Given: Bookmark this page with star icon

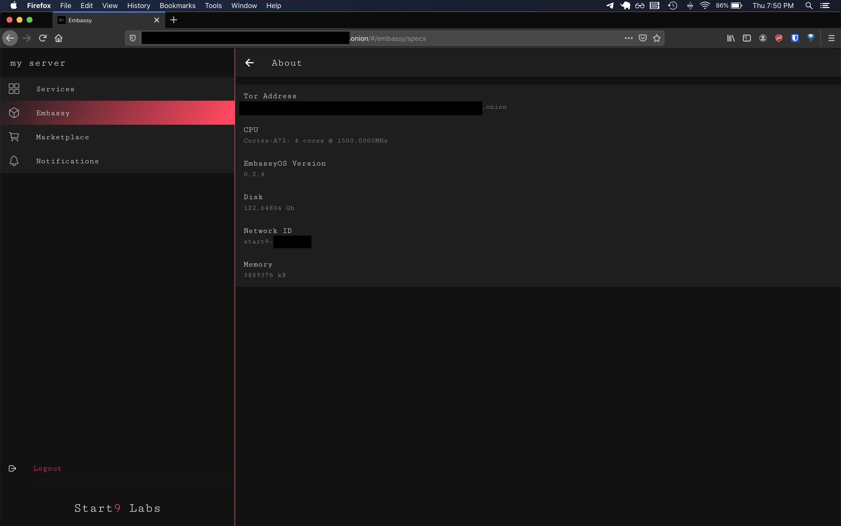Looking at the screenshot, I should pyautogui.click(x=657, y=38).
